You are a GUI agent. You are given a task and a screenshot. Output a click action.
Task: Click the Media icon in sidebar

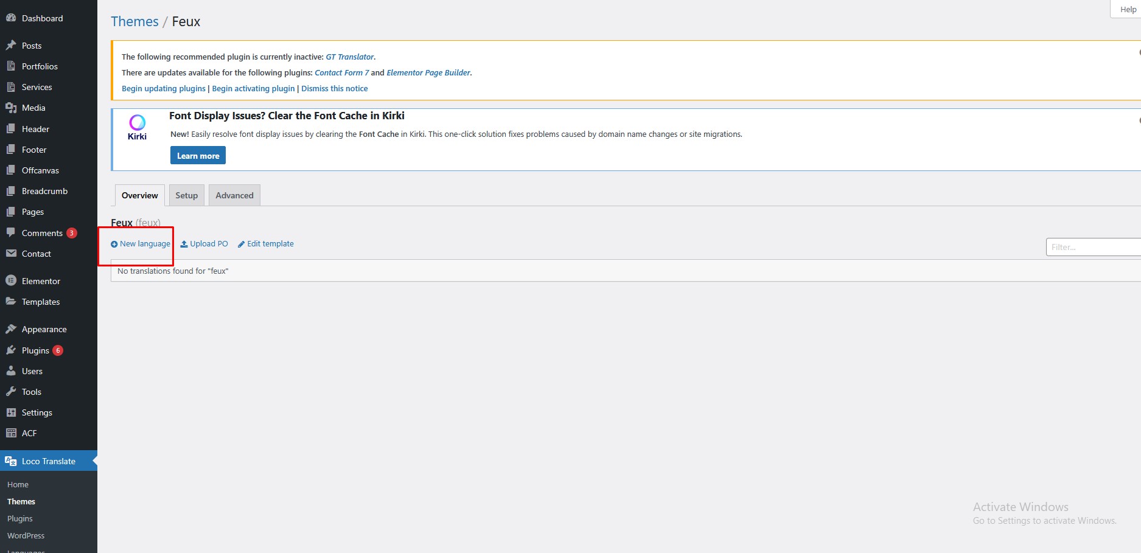11,108
